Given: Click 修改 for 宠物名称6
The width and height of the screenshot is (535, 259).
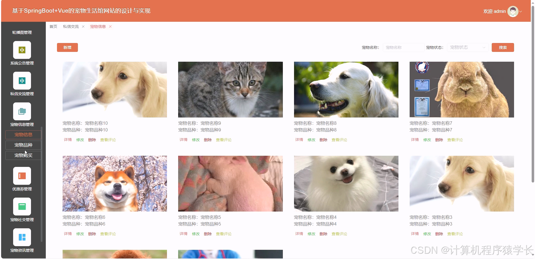Looking at the screenshot, I should click(80, 234).
